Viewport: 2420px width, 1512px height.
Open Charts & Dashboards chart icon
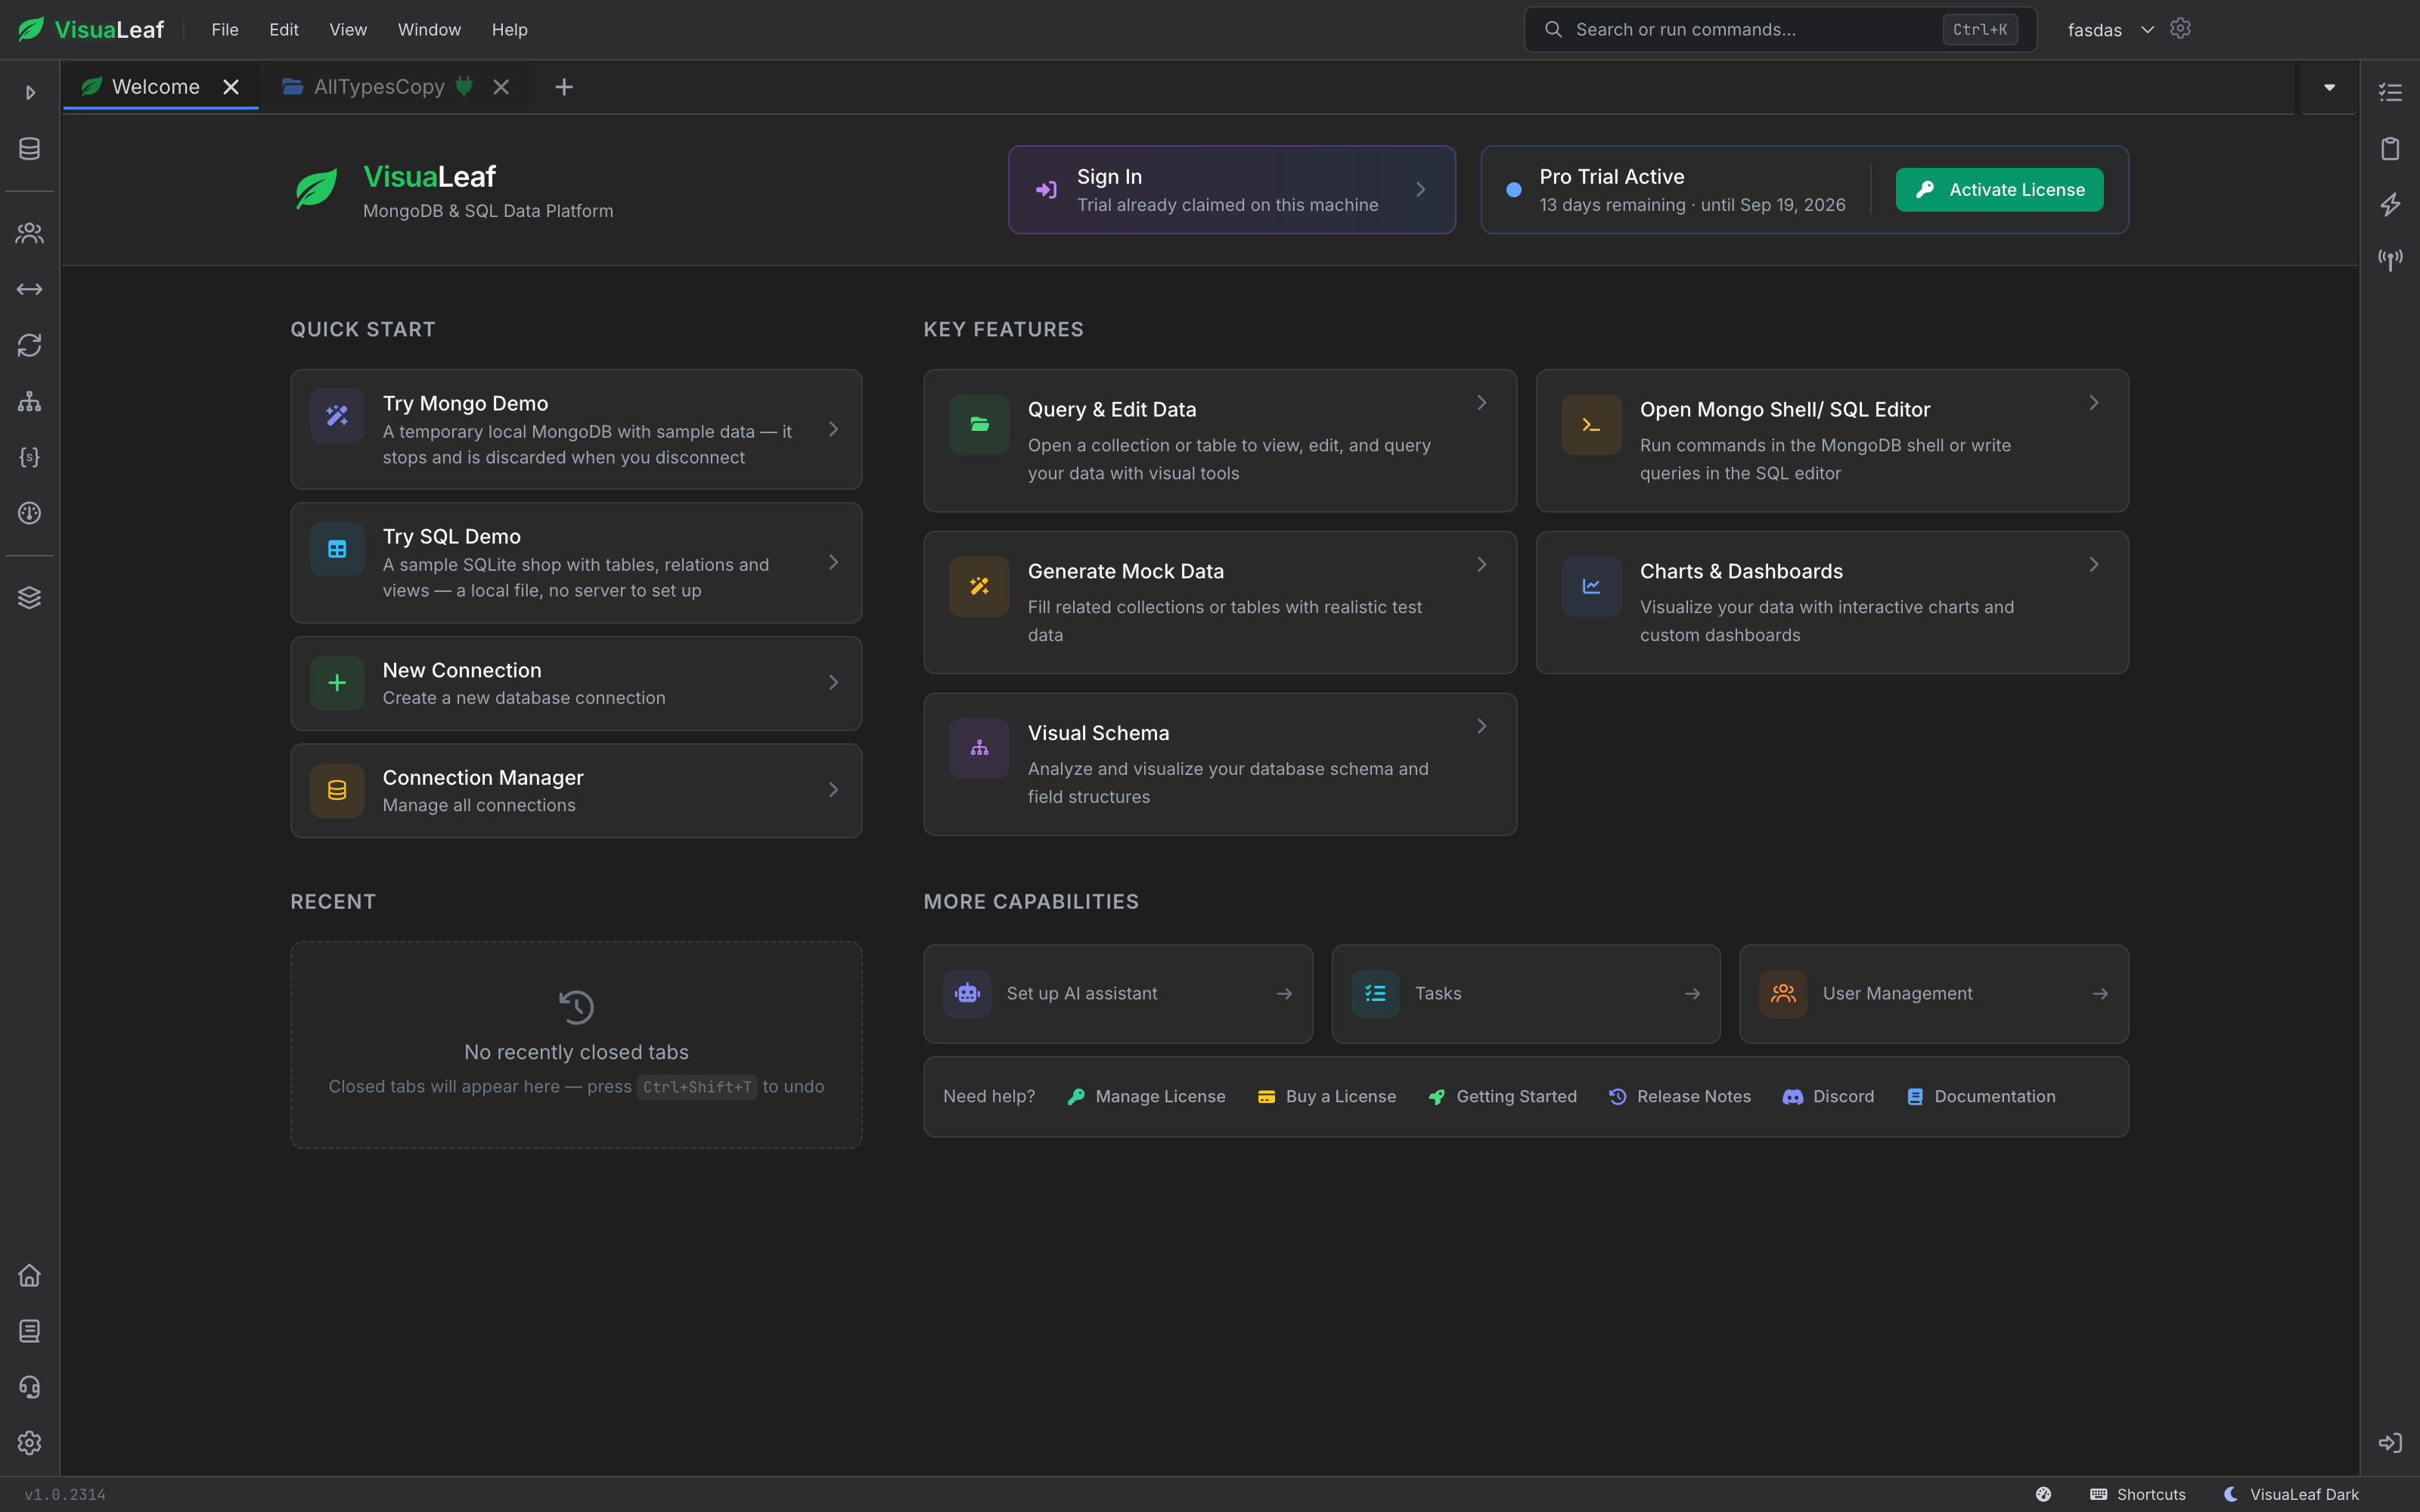(1591, 587)
